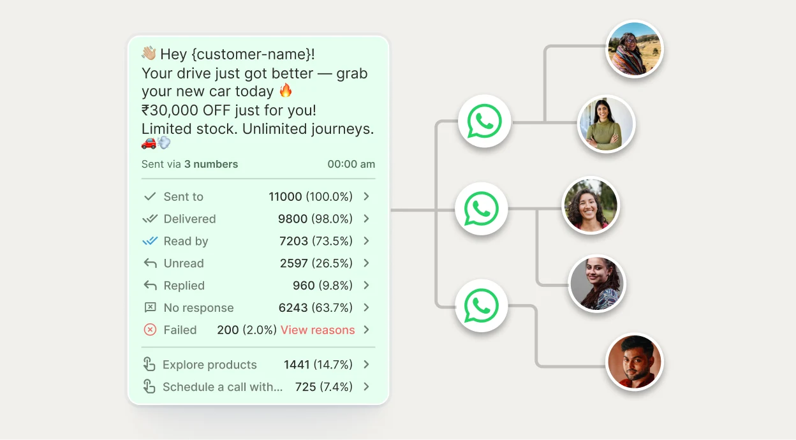Click the car emoji at message end
This screenshot has height=440, width=796.
tap(149, 143)
